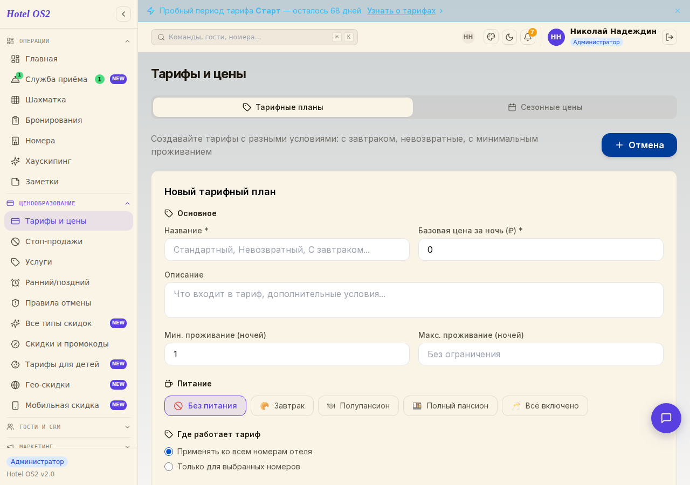Open the chat support bubble
The height and width of the screenshot is (485, 690).
point(666,418)
